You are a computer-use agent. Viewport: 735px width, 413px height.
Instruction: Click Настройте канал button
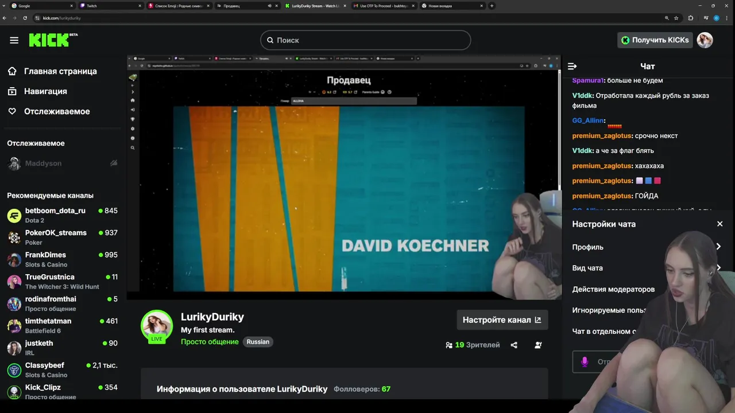pos(502,320)
